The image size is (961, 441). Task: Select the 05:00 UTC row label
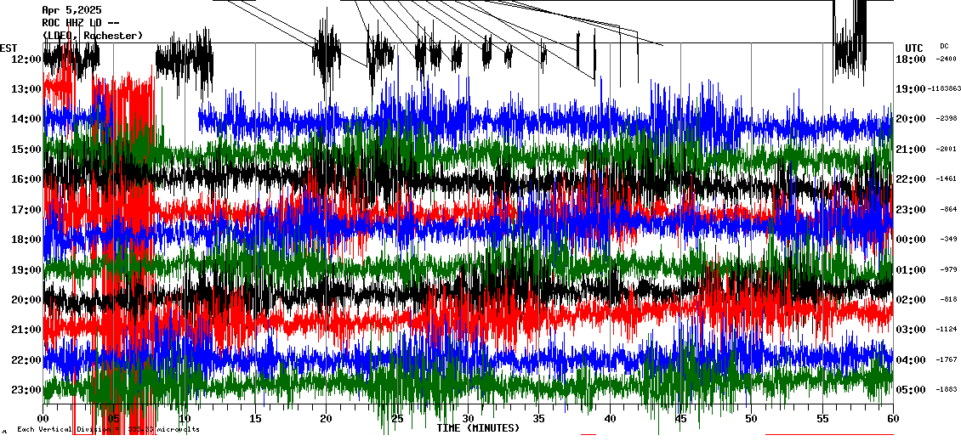coord(910,390)
